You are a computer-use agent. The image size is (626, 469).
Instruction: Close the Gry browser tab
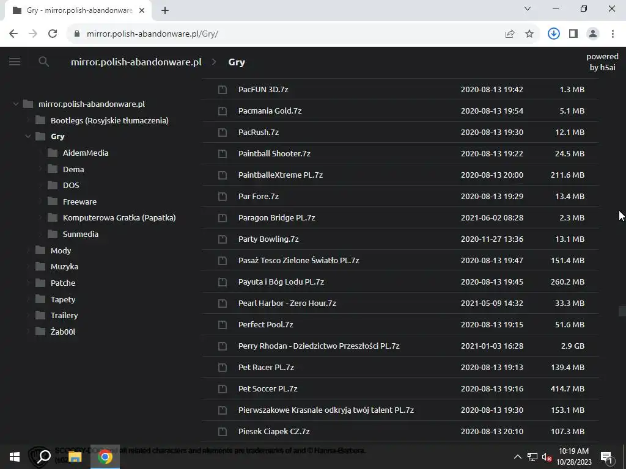pos(142,10)
